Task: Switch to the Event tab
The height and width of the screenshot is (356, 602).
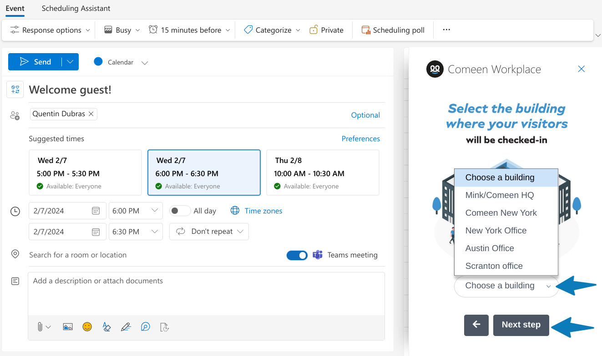Action: tap(15, 8)
